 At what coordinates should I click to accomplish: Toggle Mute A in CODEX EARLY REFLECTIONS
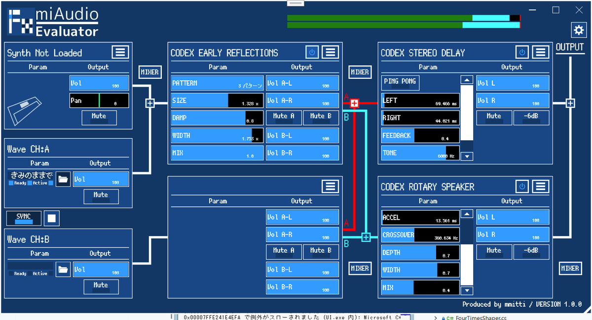(x=284, y=118)
